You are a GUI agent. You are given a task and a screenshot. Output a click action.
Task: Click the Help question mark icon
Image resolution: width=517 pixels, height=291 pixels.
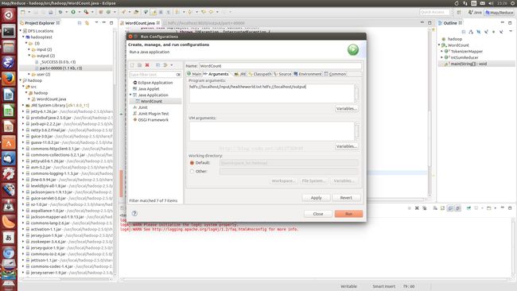click(x=134, y=213)
